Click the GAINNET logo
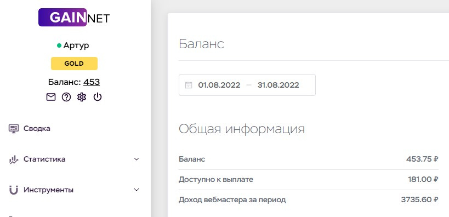 coord(74,18)
